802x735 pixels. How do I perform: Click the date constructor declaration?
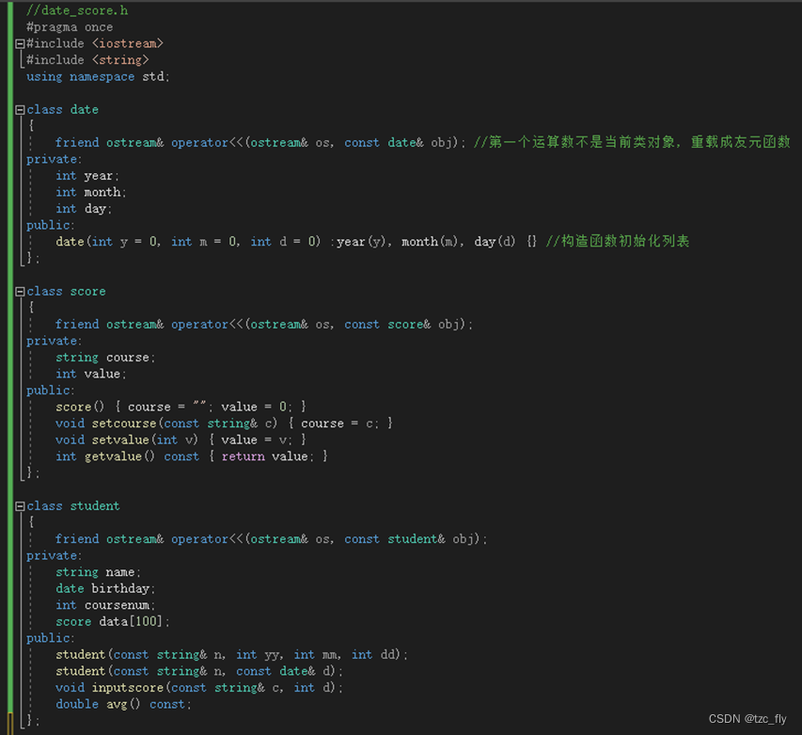coord(296,242)
